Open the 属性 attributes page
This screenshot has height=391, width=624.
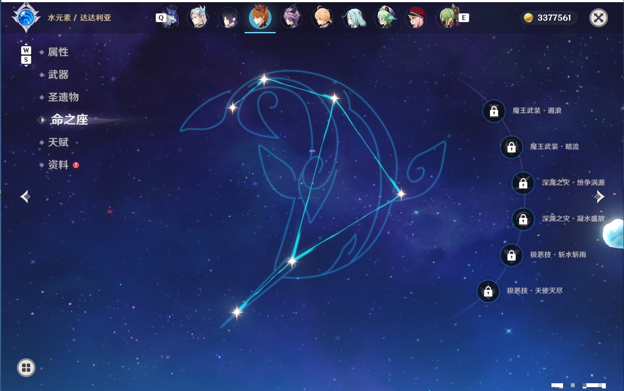point(58,52)
